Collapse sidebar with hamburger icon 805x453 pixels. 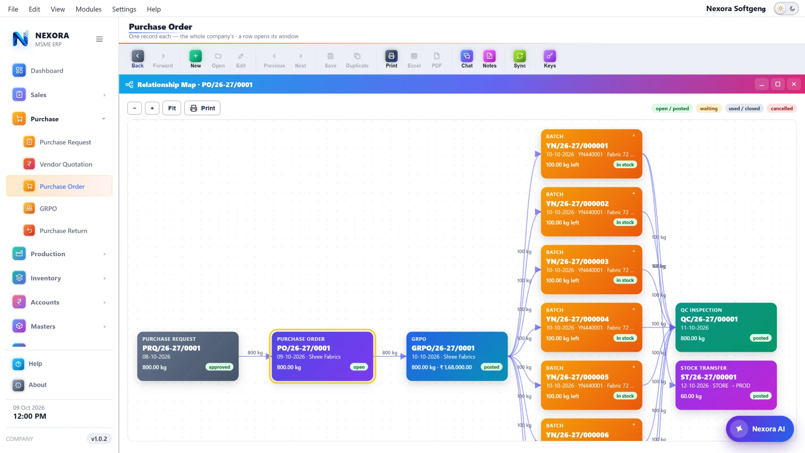[x=99, y=39]
